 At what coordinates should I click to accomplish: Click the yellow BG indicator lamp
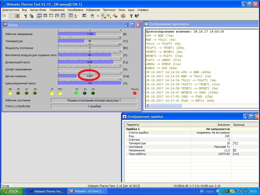tap(10, 93)
